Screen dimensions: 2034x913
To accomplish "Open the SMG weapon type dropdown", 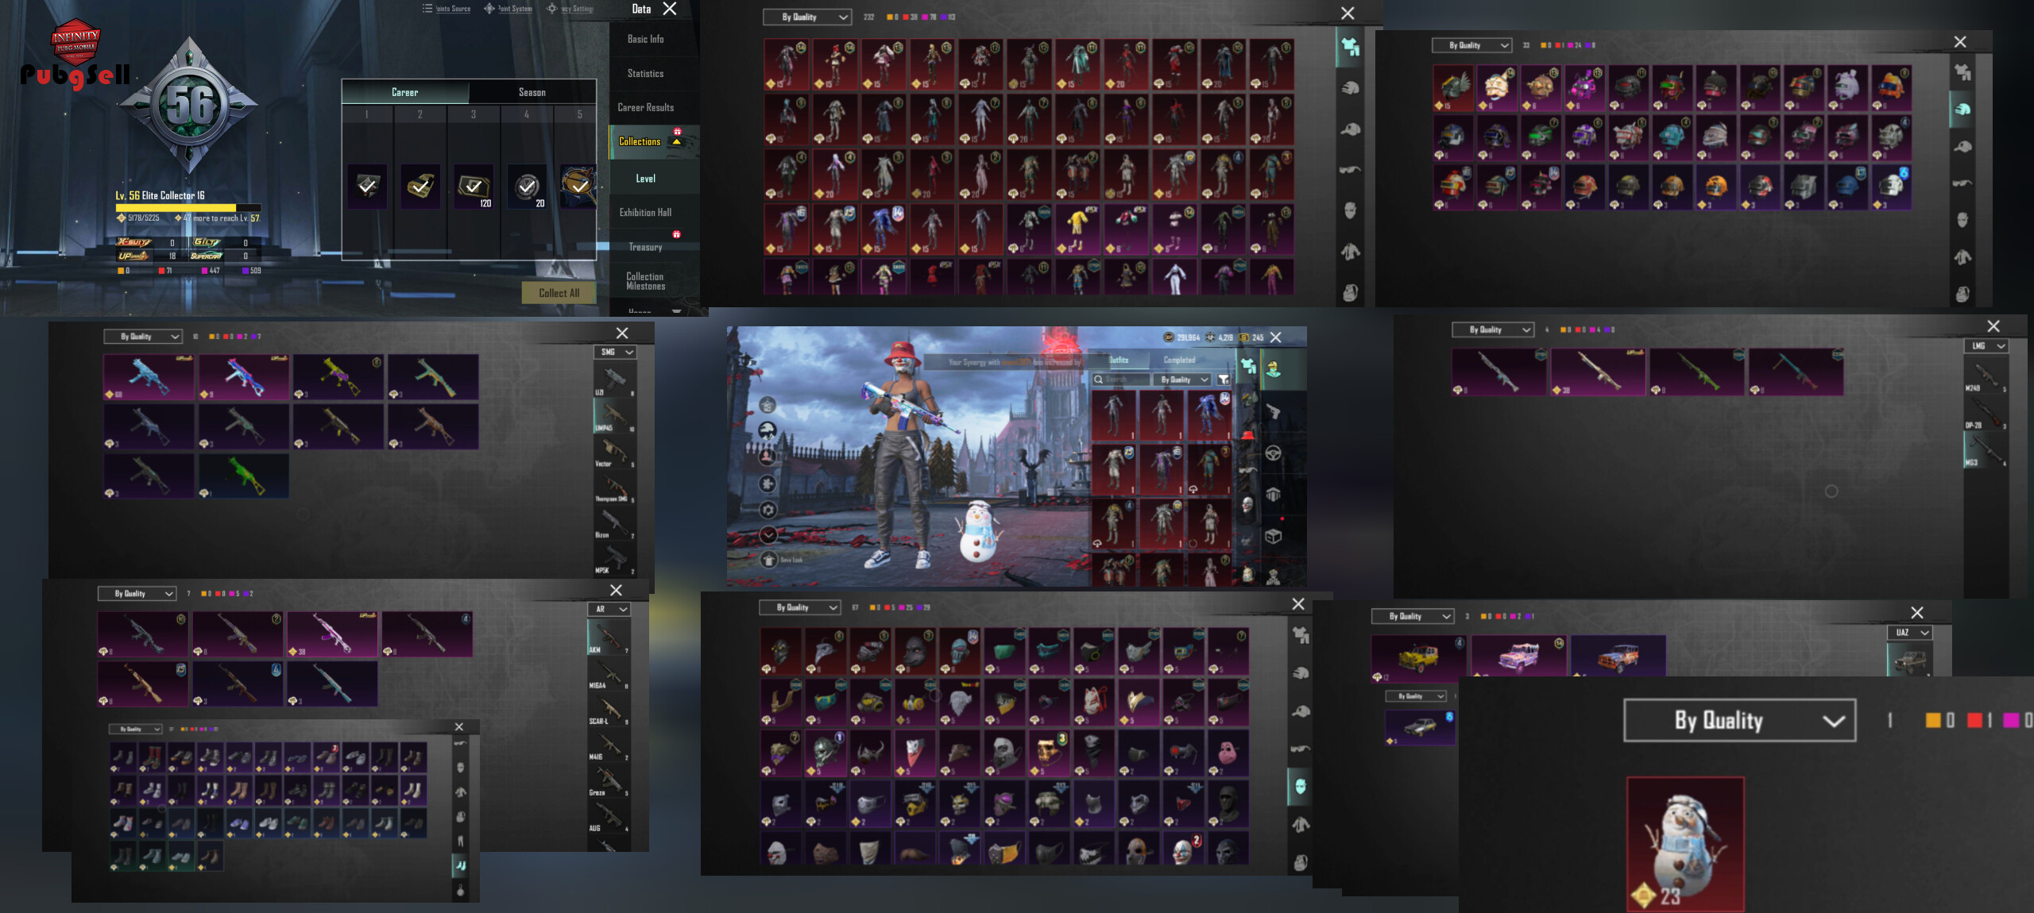I will point(616,352).
